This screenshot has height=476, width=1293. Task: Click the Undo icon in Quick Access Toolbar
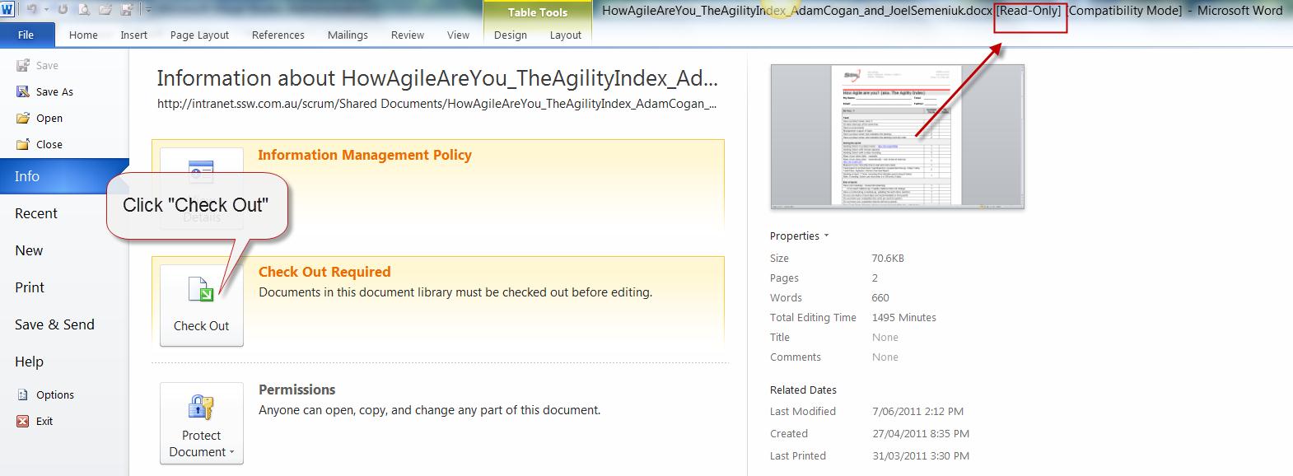[x=31, y=10]
